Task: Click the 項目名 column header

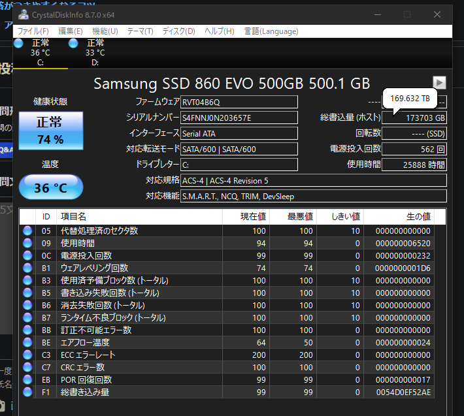Action: (139, 217)
